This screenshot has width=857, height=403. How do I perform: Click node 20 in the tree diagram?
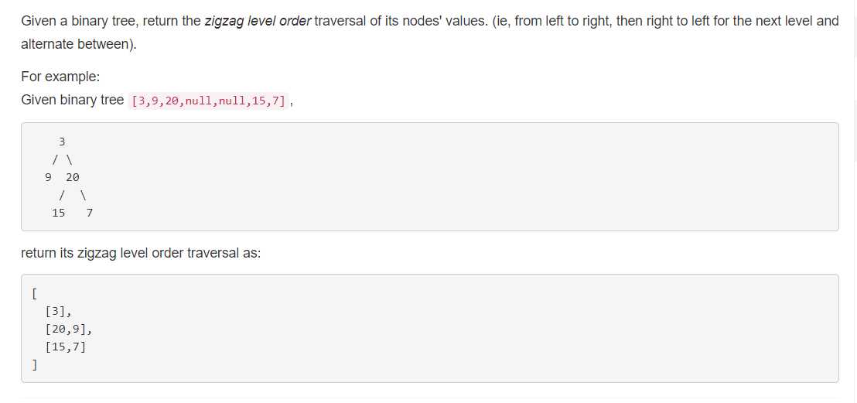tap(73, 177)
